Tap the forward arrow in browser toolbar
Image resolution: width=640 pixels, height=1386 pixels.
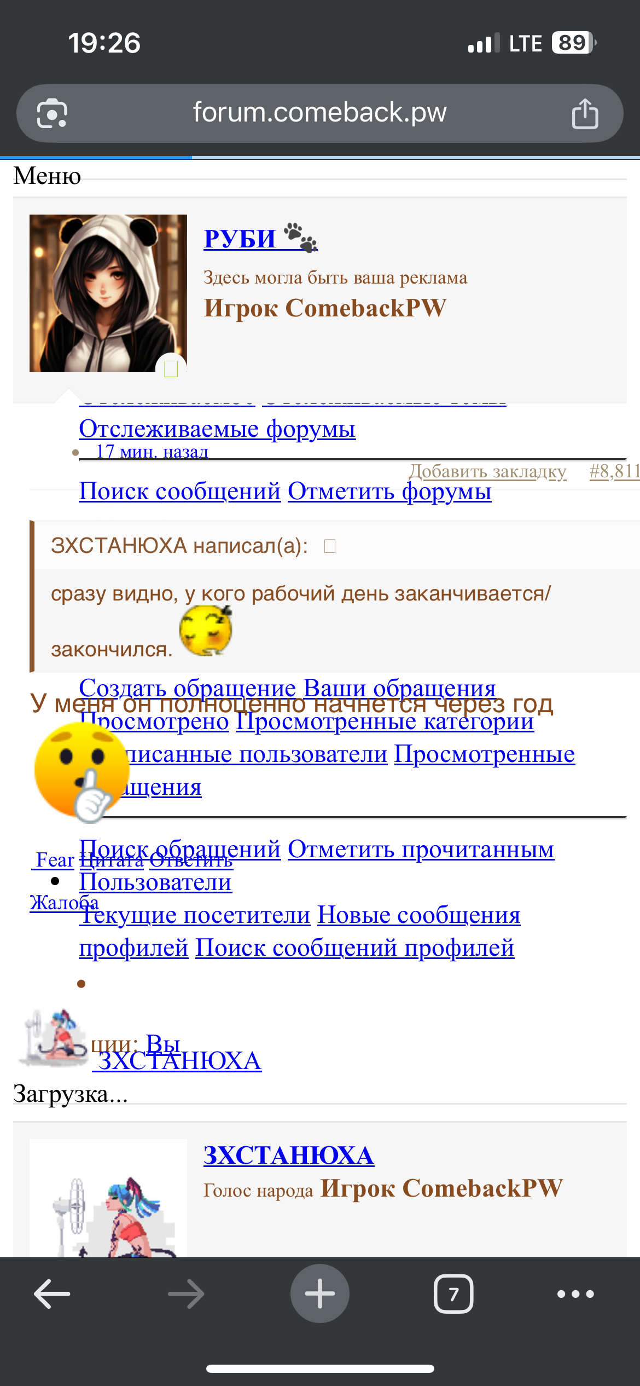click(x=186, y=1294)
